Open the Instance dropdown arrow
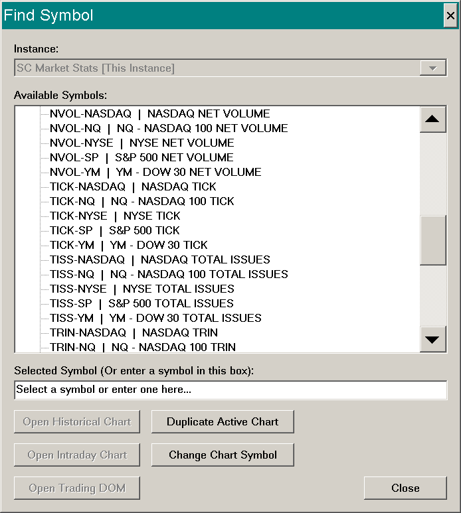Image resolution: width=461 pixels, height=513 pixels. pyautogui.click(x=433, y=68)
